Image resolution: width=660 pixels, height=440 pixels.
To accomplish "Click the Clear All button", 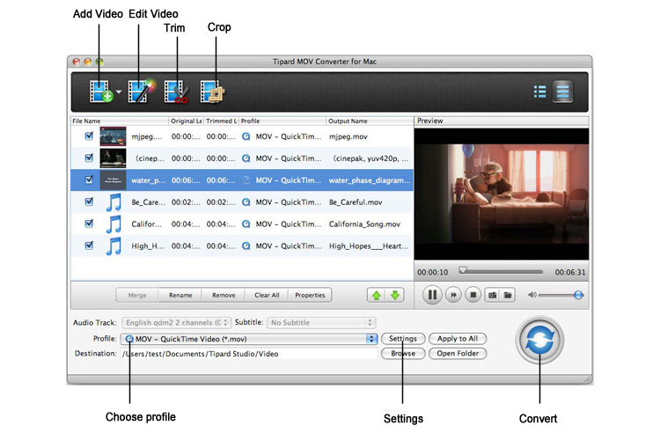I will coord(267,295).
